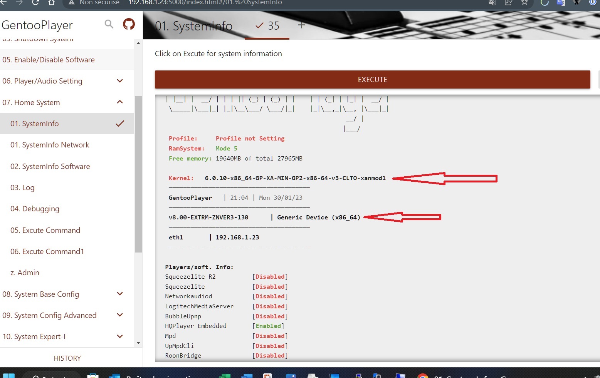This screenshot has height=378, width=600.
Task: Click the Chrome icon in the taskbar
Action: coord(423,376)
